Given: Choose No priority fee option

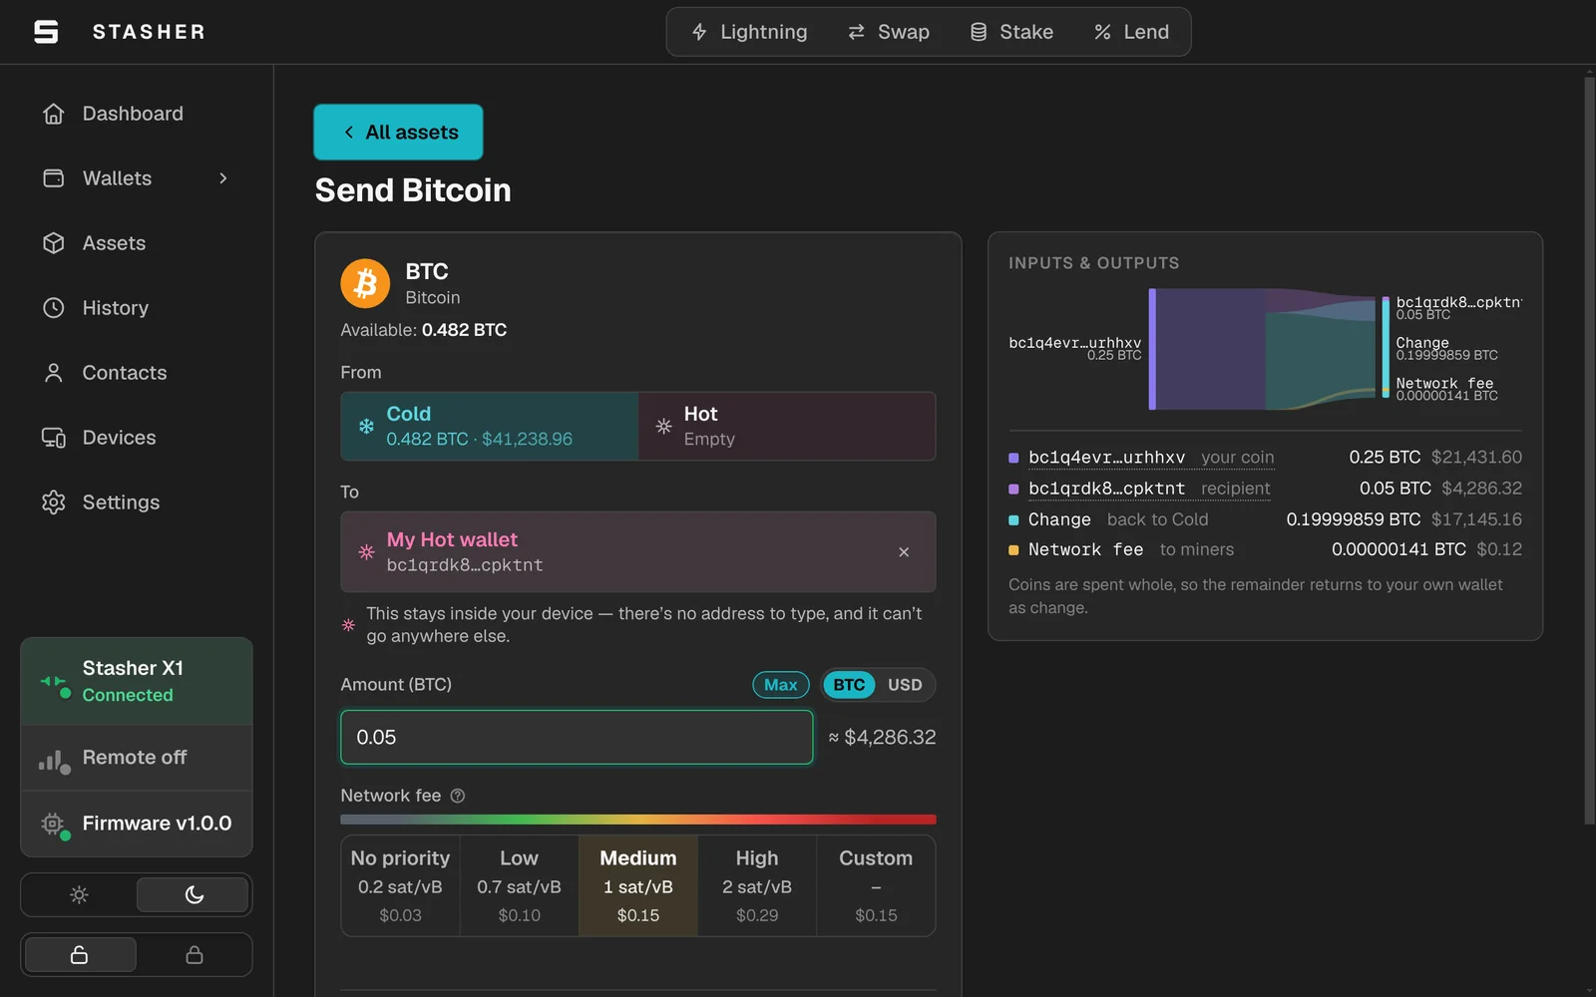Looking at the screenshot, I should (400, 885).
